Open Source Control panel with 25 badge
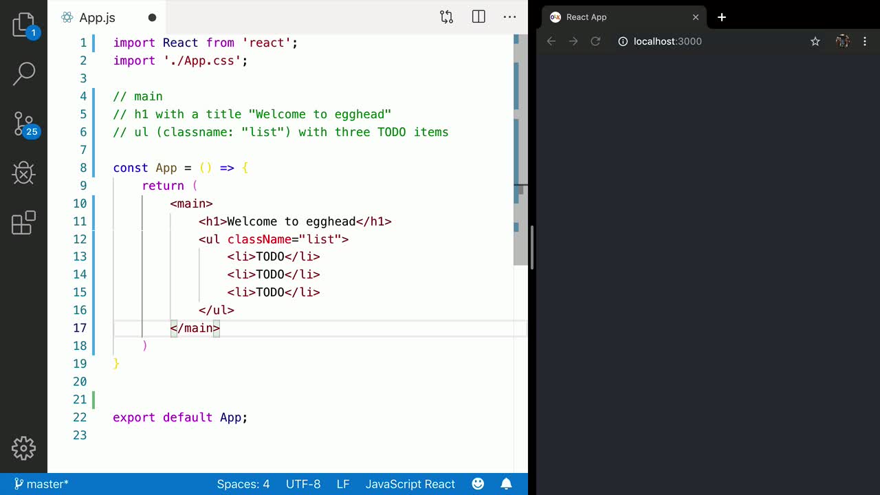 pos(23,124)
